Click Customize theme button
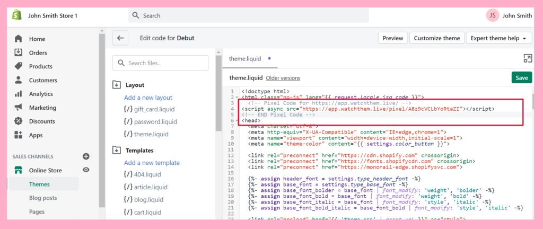The width and height of the screenshot is (543, 229). [437, 38]
